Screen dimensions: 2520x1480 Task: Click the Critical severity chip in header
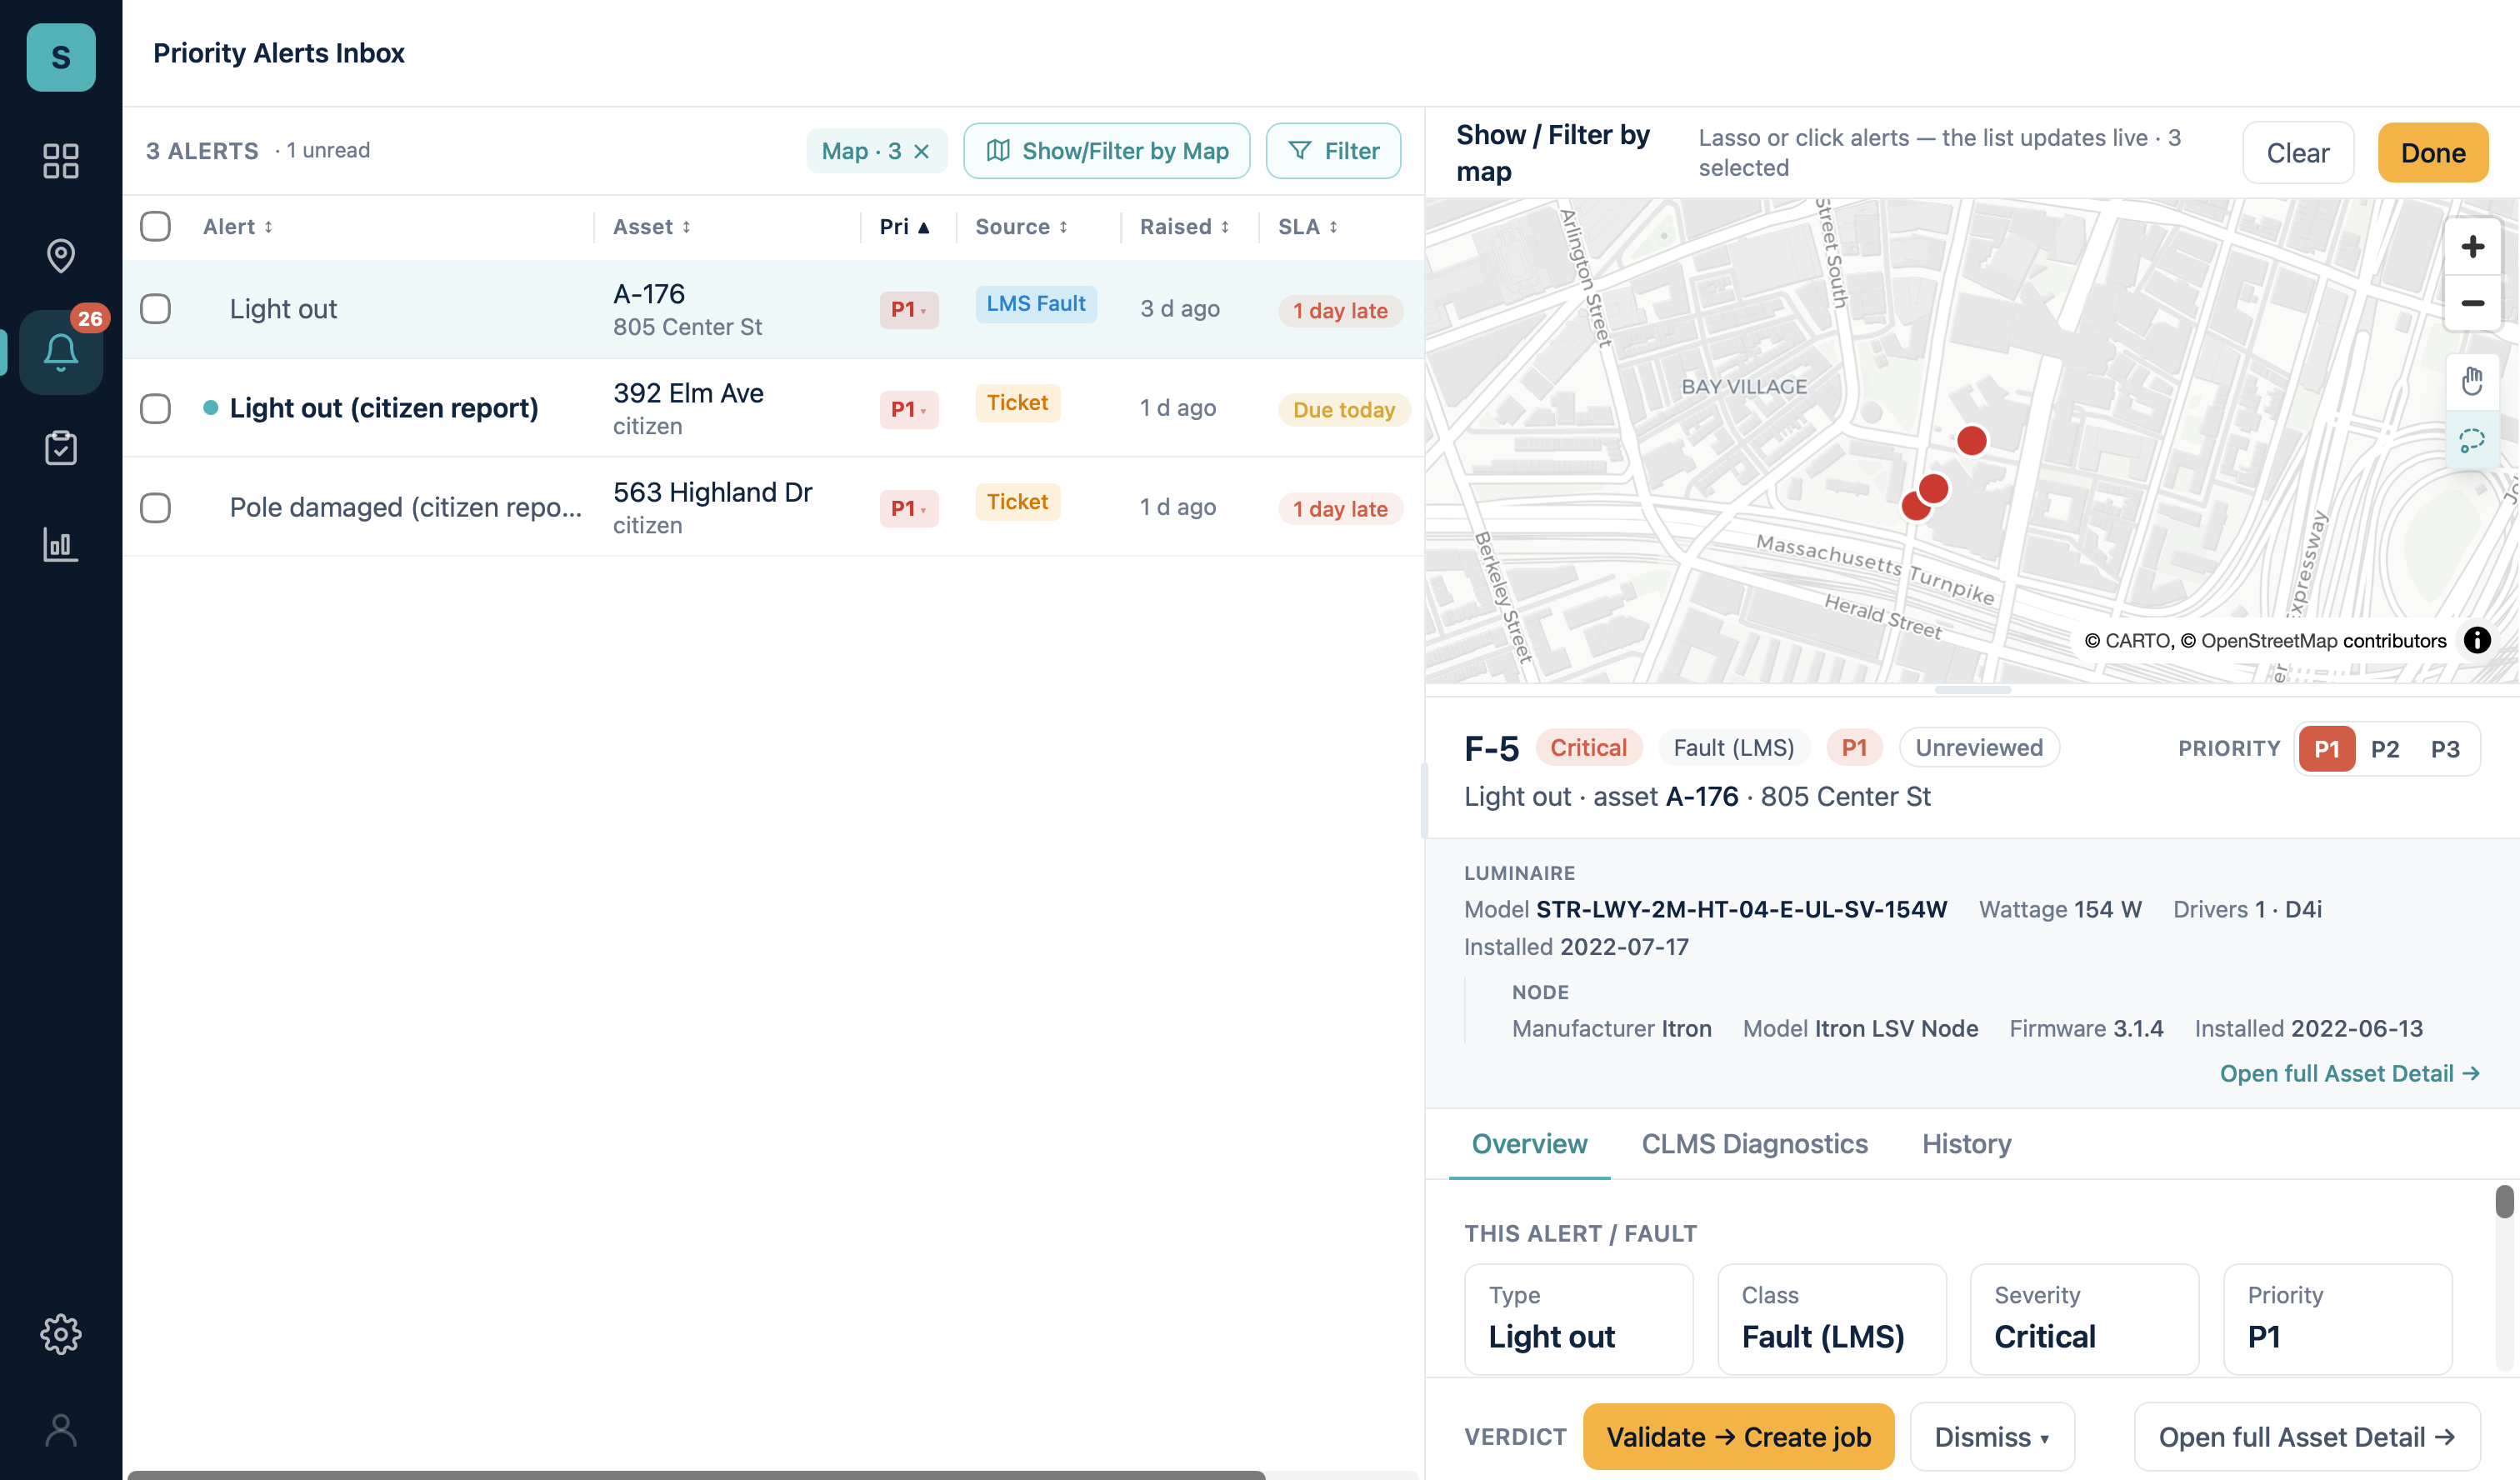point(1588,748)
